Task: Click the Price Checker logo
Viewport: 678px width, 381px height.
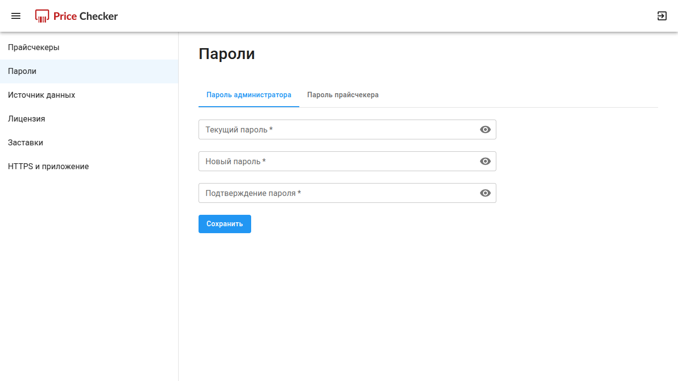Action: (76, 16)
